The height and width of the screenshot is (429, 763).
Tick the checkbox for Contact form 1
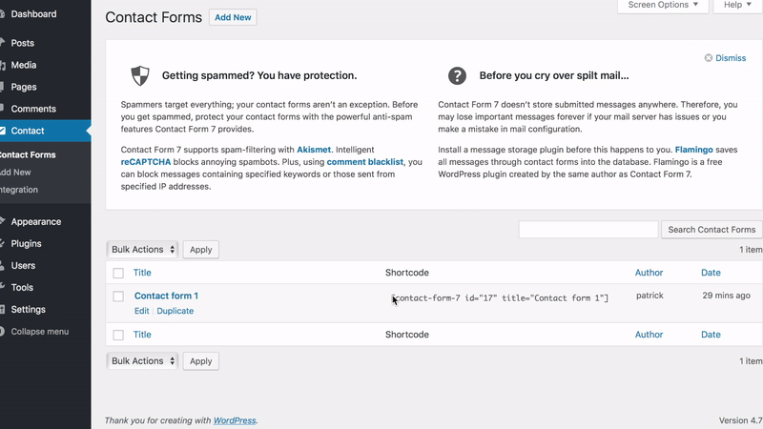(x=118, y=296)
